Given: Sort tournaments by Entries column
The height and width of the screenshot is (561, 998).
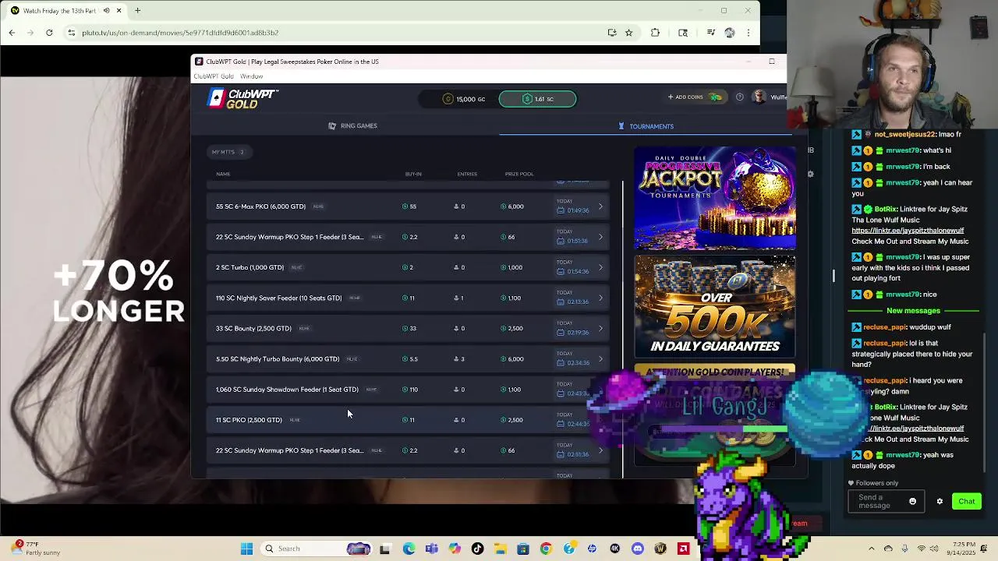Looking at the screenshot, I should [467, 174].
